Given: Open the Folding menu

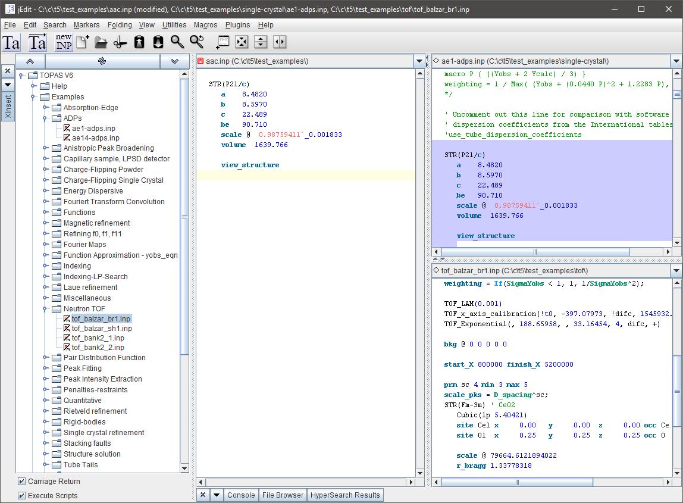Looking at the screenshot, I should click(x=120, y=25).
